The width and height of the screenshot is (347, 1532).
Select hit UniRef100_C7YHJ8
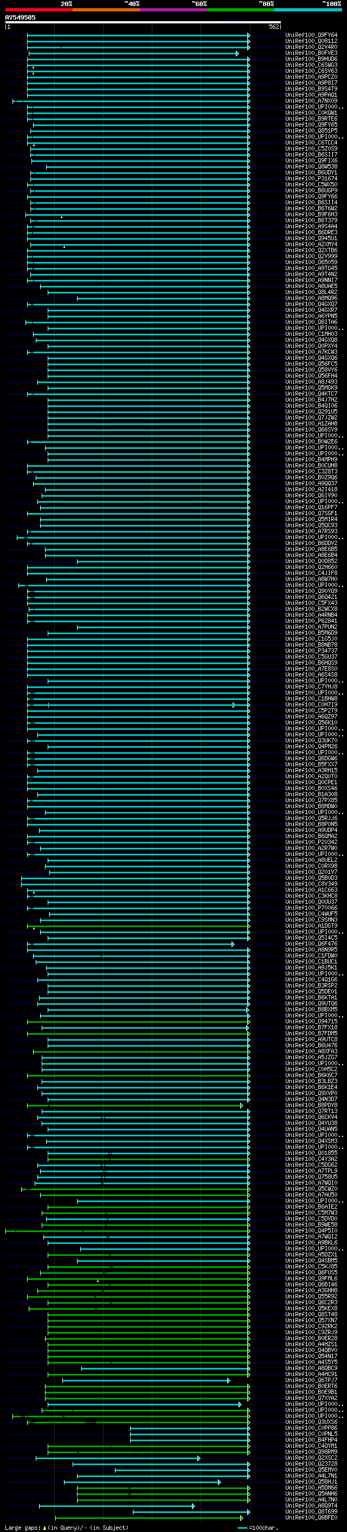click(311, 687)
